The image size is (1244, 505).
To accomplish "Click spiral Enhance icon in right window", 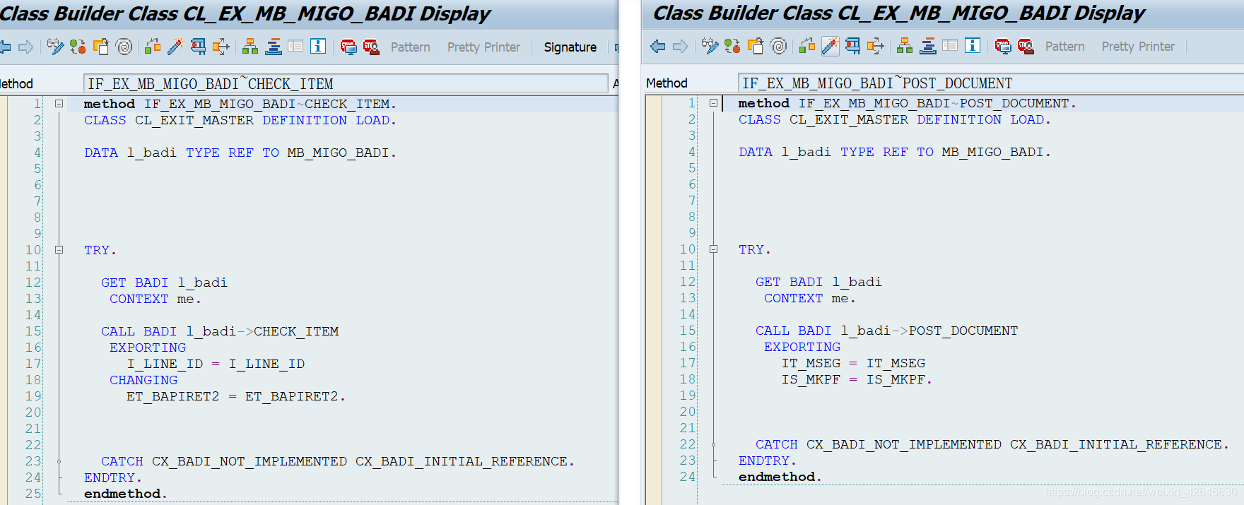I will click(779, 47).
